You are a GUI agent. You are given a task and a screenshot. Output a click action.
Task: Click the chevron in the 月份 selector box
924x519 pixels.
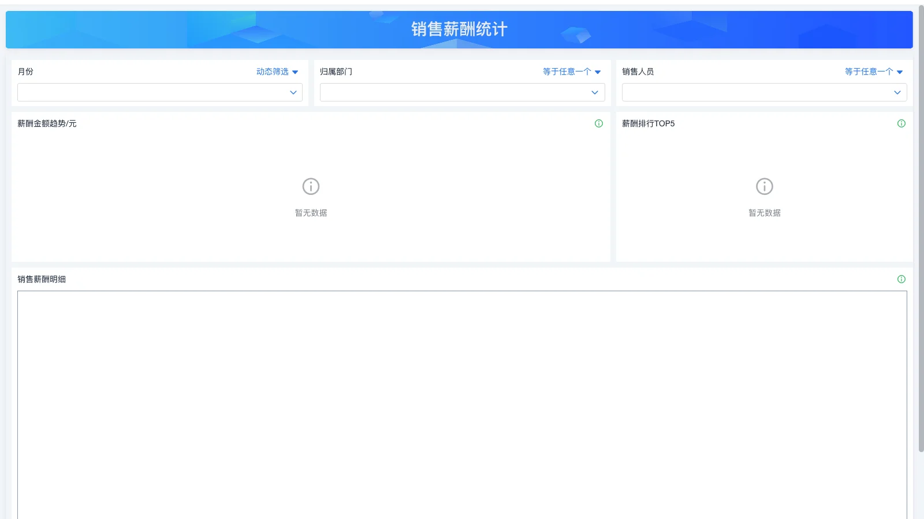click(x=293, y=92)
